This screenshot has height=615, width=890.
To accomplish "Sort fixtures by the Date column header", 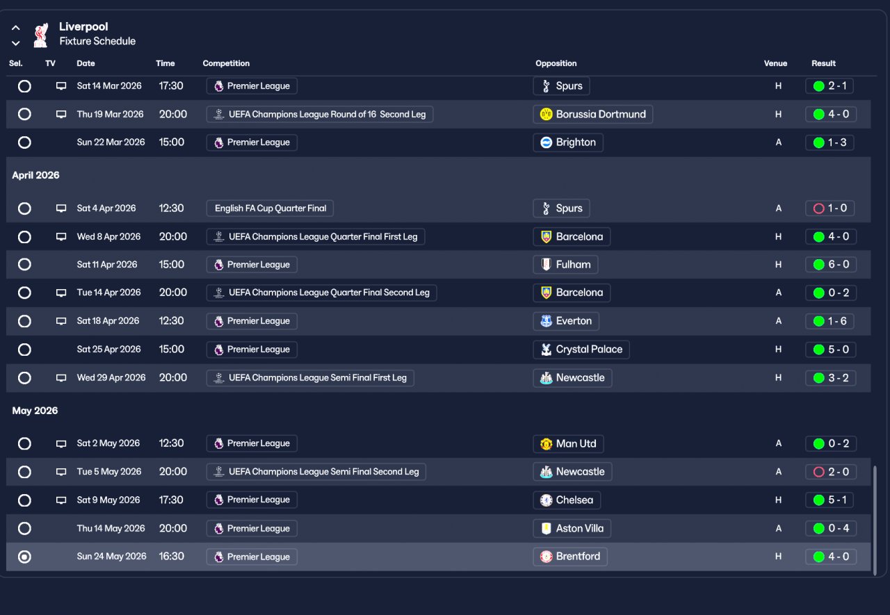I will [x=86, y=63].
